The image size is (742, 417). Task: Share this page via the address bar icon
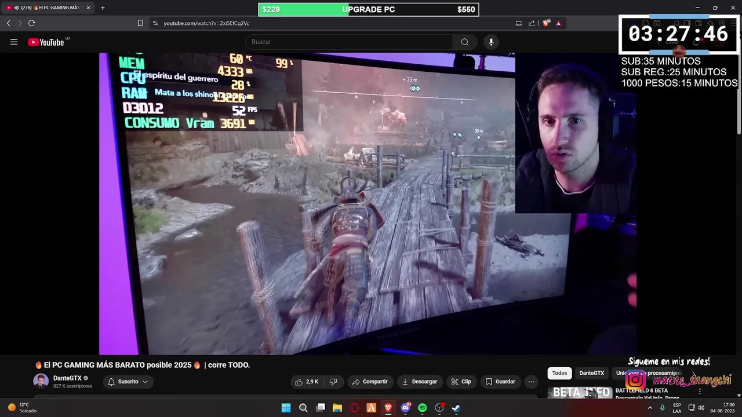(x=532, y=23)
